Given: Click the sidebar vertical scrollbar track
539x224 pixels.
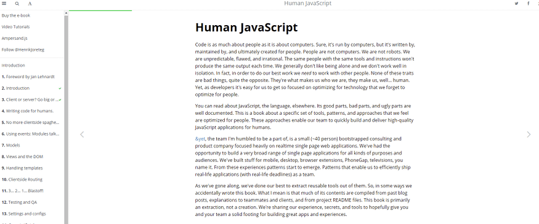Looking at the screenshot, I should [67, 120].
